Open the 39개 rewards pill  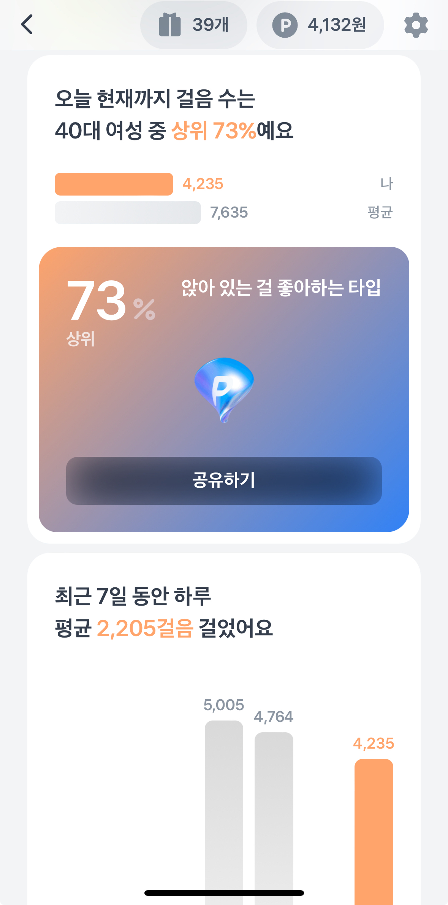[194, 25]
